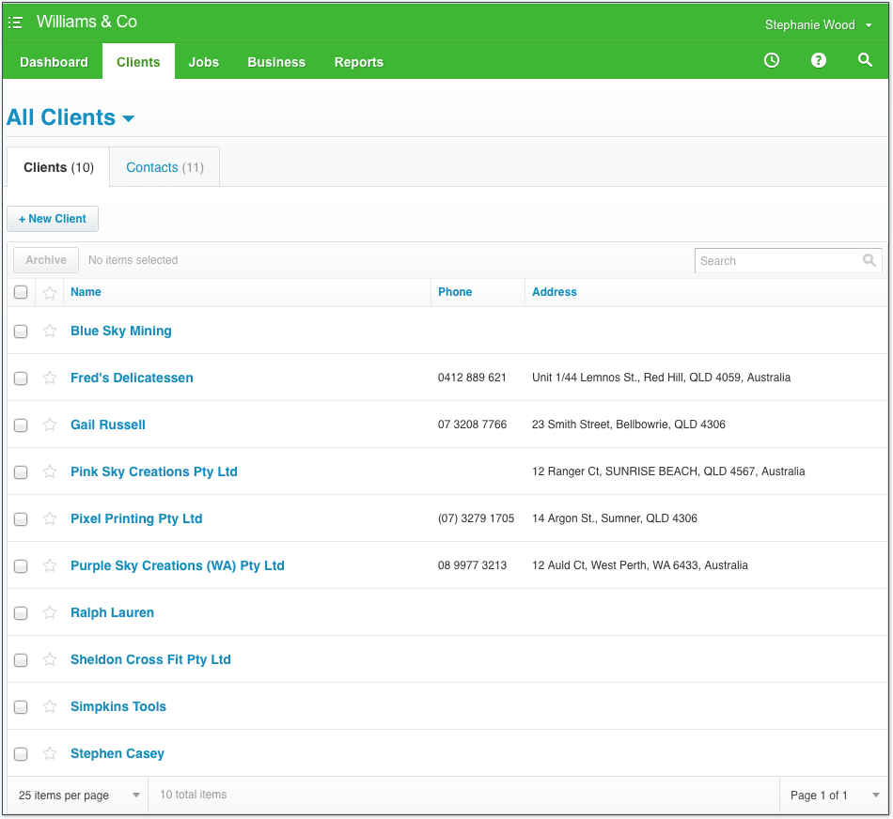
Task: Open the sidebar menu icon beside Williams & Co
Action: 15,23
